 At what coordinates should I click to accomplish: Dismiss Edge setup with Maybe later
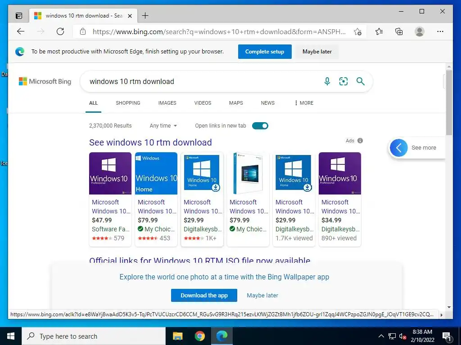[x=317, y=52]
